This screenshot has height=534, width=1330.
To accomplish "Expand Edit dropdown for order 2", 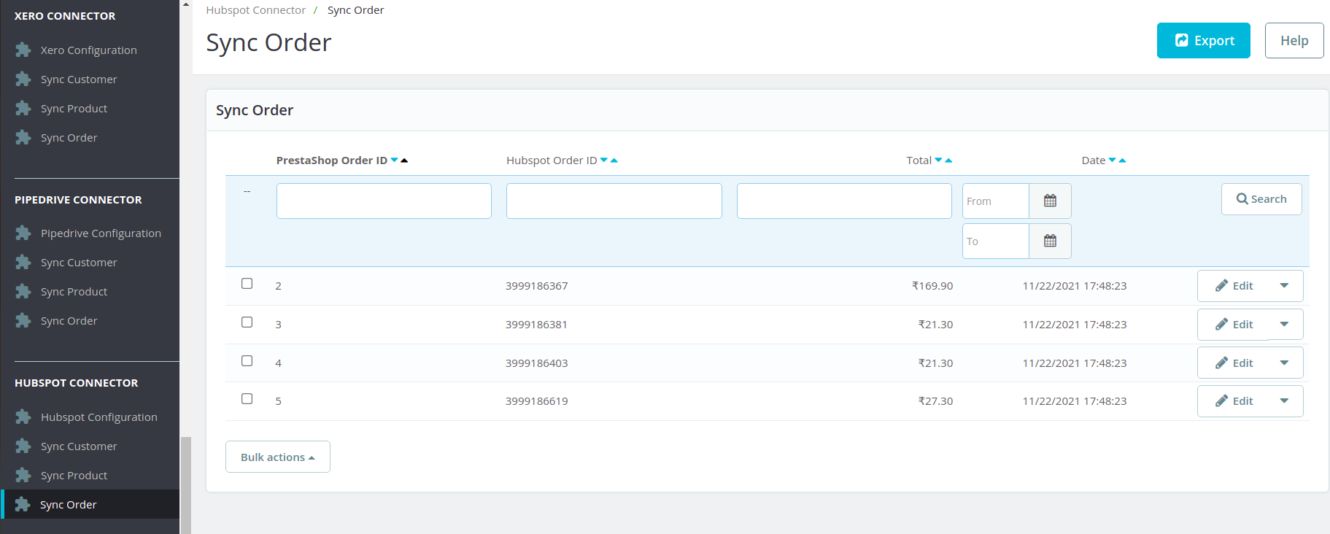I will click(1284, 286).
